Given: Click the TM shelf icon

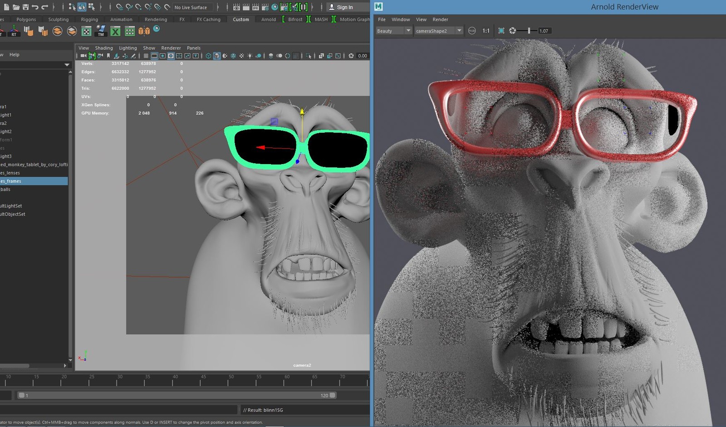Looking at the screenshot, I should point(101,31).
